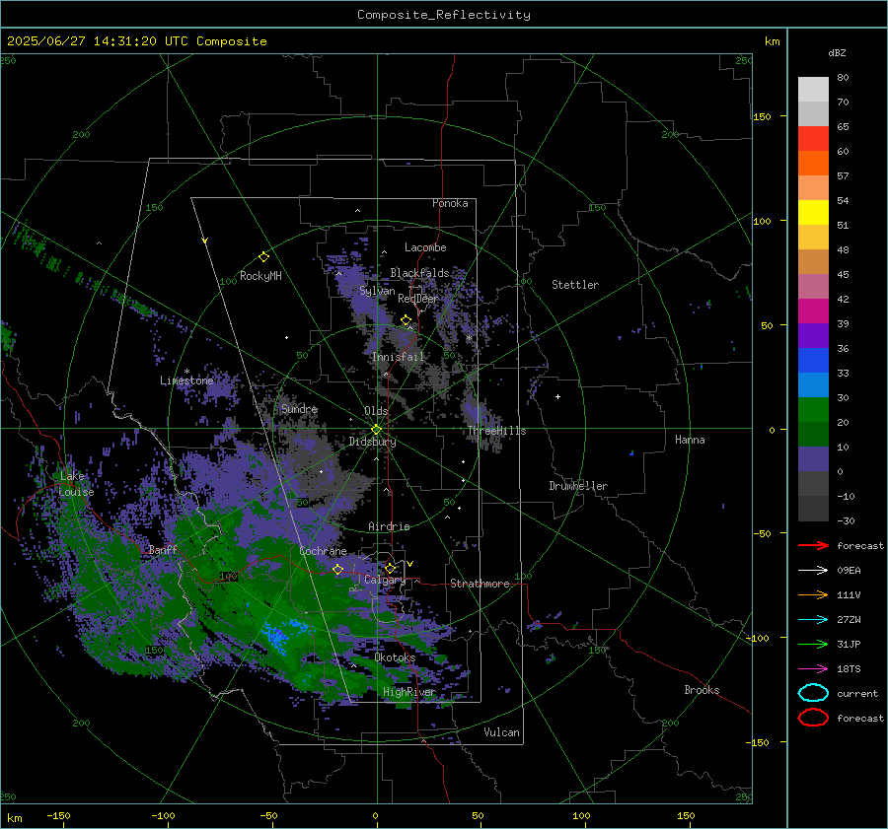Click the Lacombe city label
Image resolution: width=888 pixels, height=829 pixels.
click(425, 247)
